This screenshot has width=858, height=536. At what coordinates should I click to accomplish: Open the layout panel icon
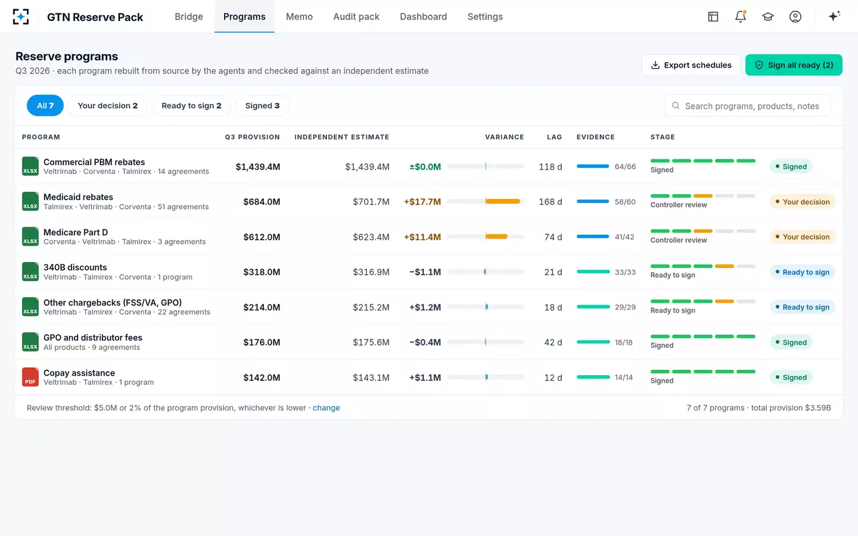pyautogui.click(x=713, y=17)
